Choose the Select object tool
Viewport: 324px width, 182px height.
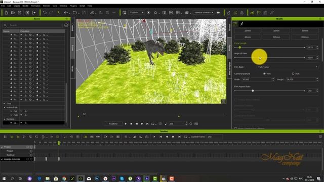[x=59, y=13]
